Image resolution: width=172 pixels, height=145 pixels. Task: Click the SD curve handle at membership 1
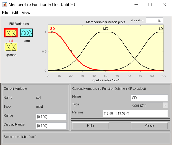pos(52,32)
